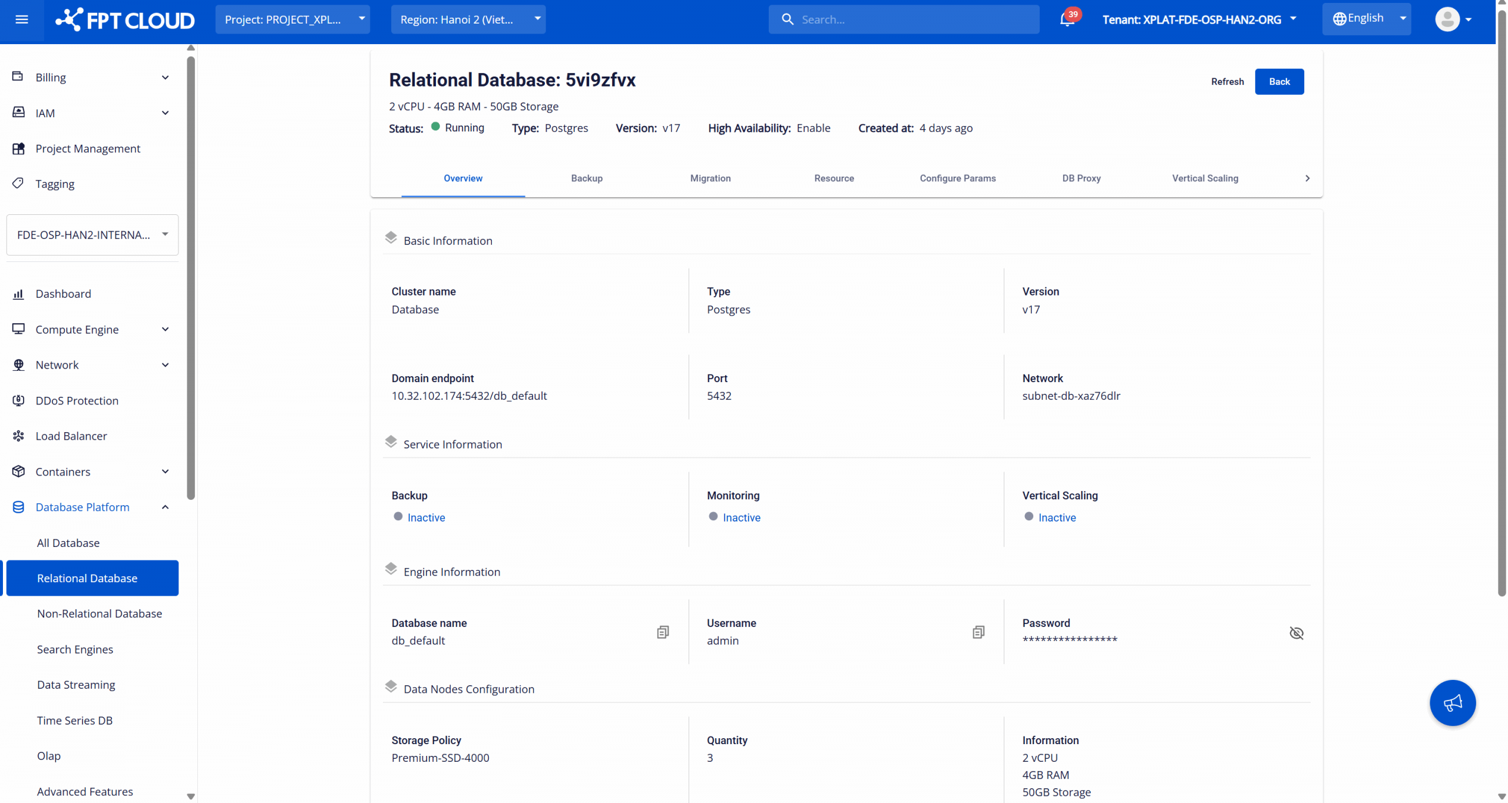This screenshot has width=1508, height=803.
Task: Open the notifications bell
Action: [x=1067, y=19]
